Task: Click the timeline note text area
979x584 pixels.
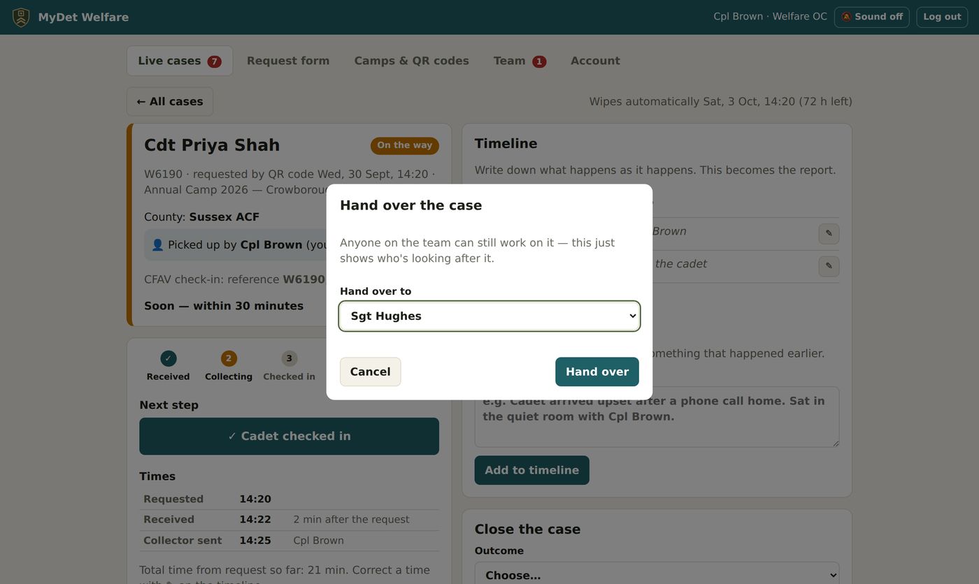Action: pyautogui.click(x=657, y=417)
